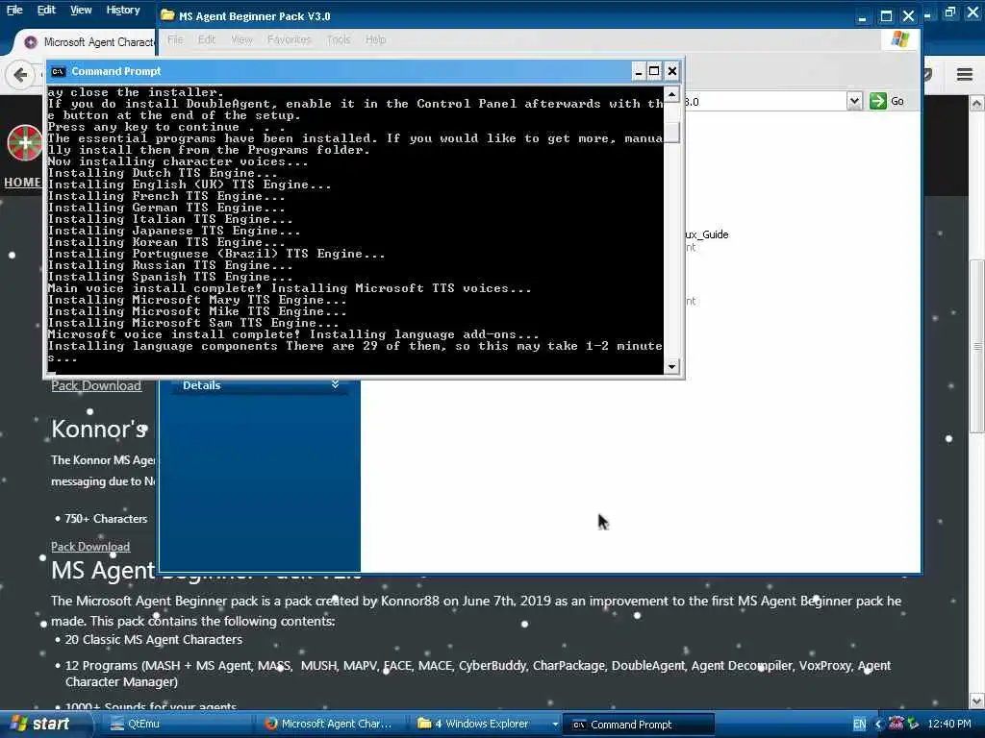
Task: Close the Command Prompt window
Action: pyautogui.click(x=671, y=71)
